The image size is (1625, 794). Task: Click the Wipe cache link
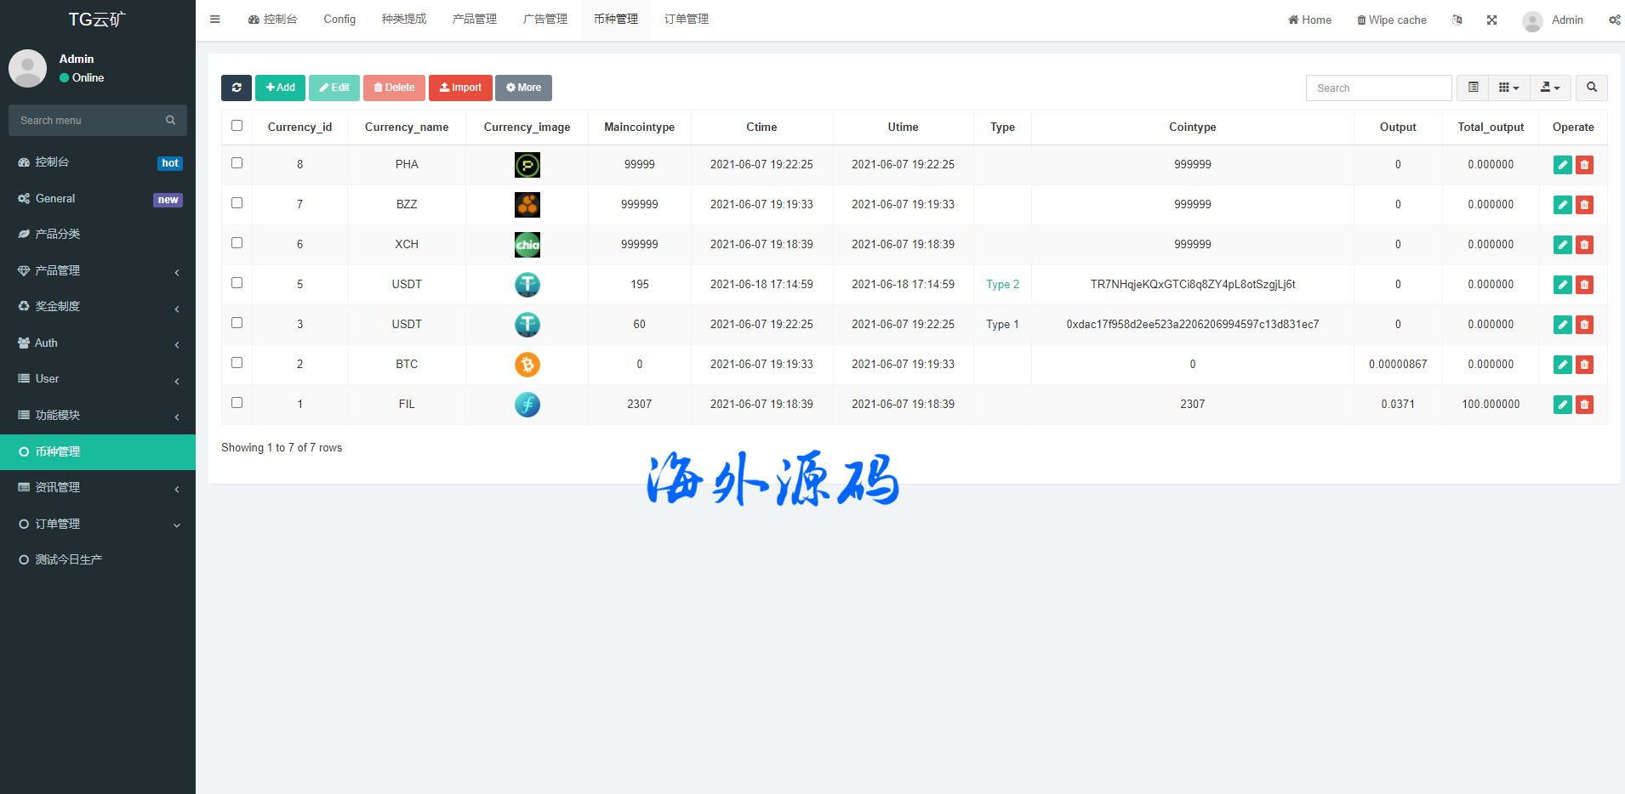pyautogui.click(x=1391, y=20)
